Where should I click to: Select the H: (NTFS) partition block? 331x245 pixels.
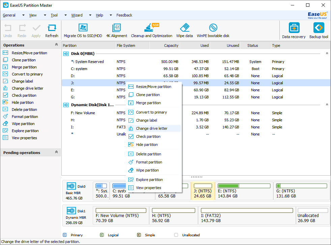[173, 215]
